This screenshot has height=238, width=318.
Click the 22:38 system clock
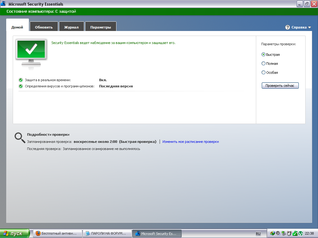[309, 233]
